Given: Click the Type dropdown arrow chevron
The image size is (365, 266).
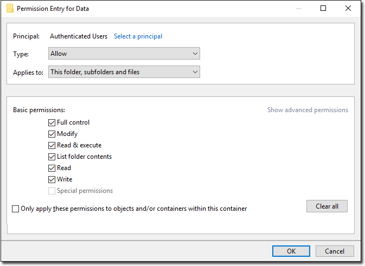Looking at the screenshot, I should click(x=195, y=54).
